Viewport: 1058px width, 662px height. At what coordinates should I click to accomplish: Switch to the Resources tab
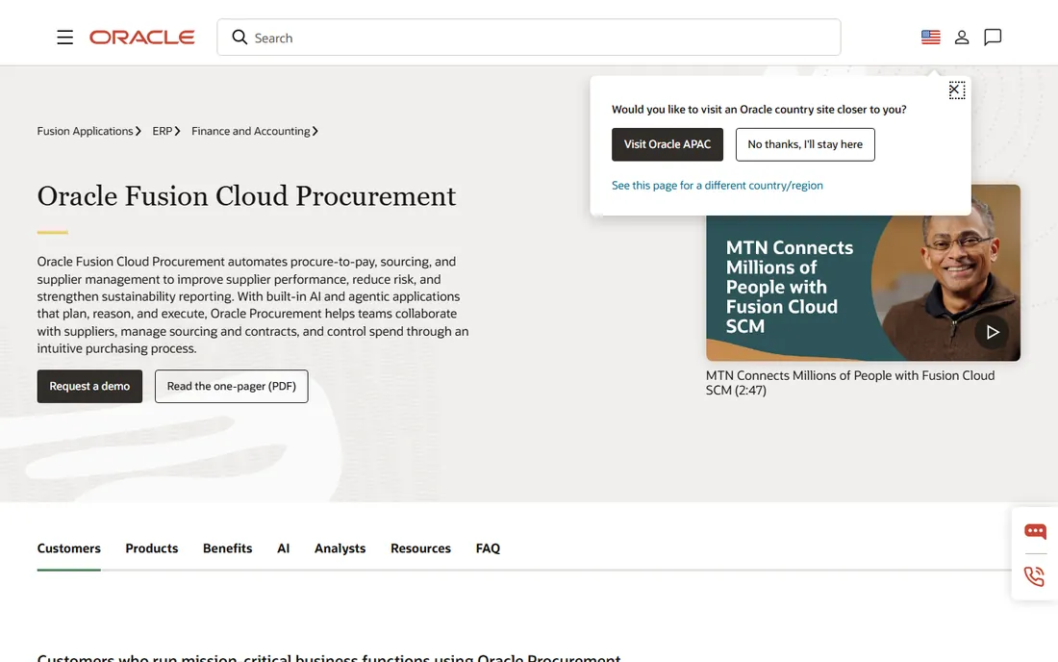[x=420, y=547]
